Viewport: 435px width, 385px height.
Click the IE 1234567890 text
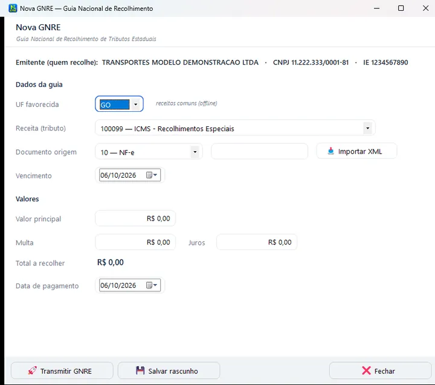point(385,62)
